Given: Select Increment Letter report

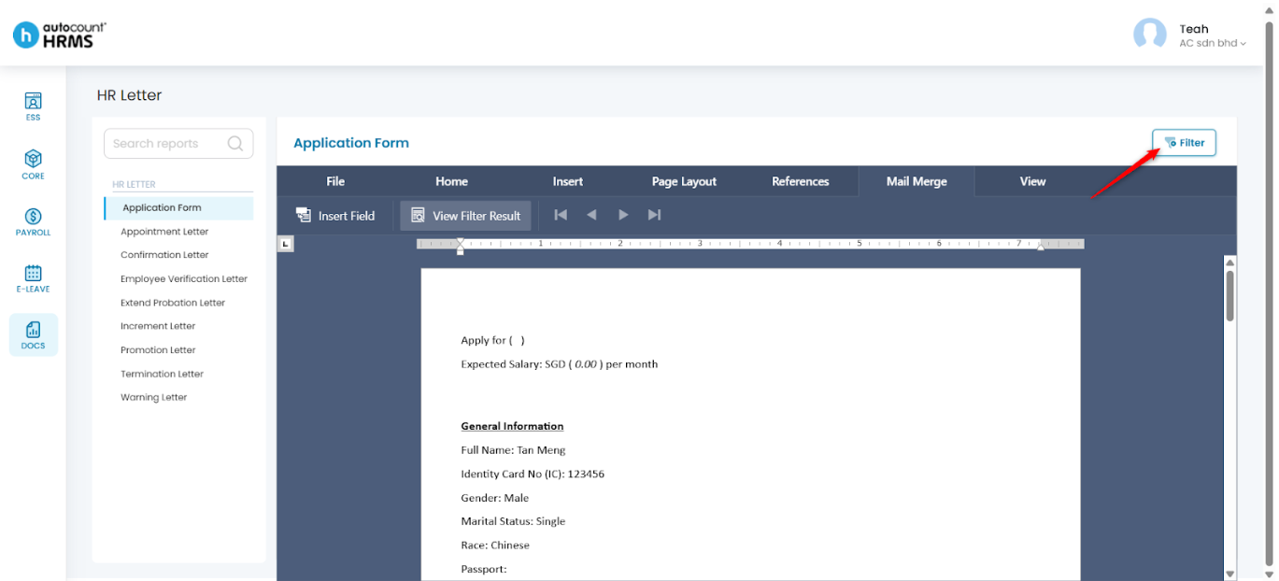Looking at the screenshot, I should [x=158, y=326].
